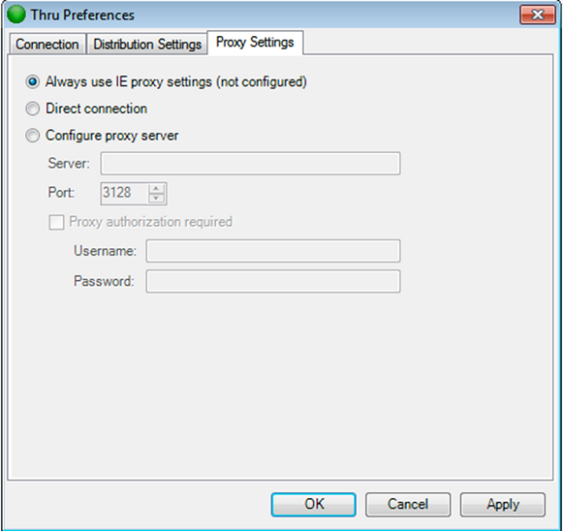The height and width of the screenshot is (531, 563).
Task: Click the Username input field
Action: point(273,251)
